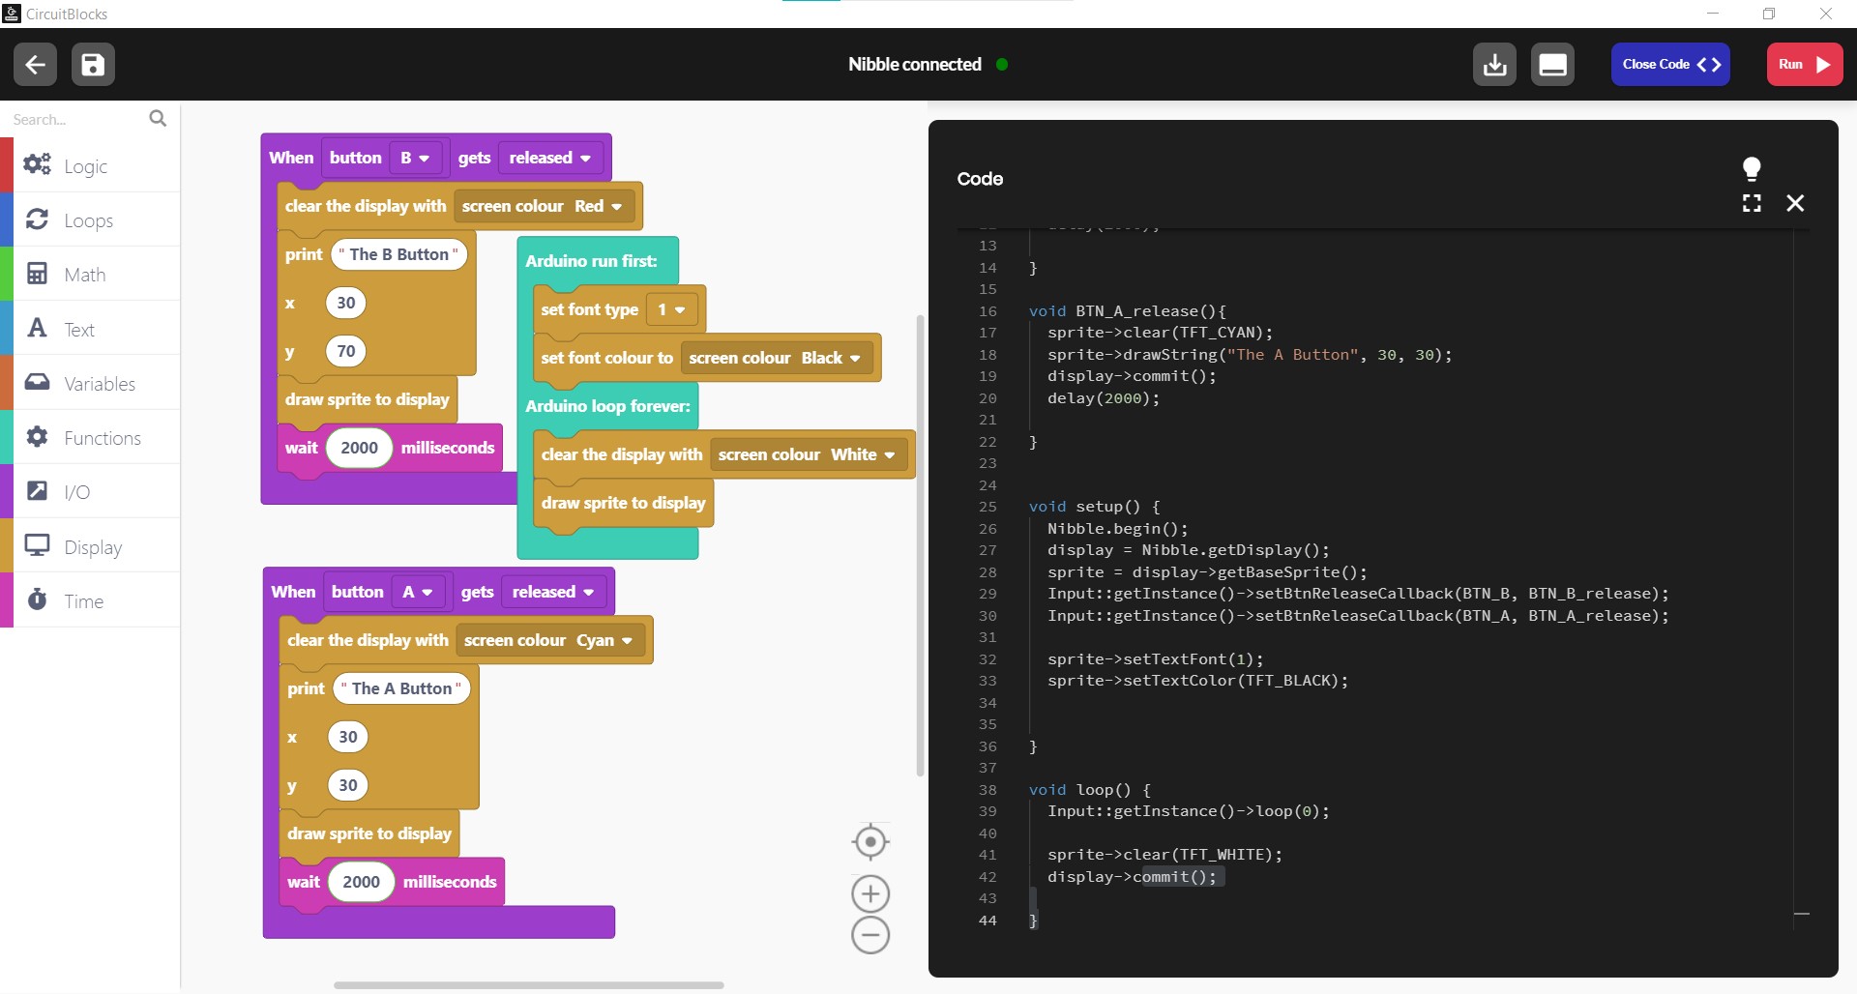Zoom out the block workspace
Image resolution: width=1857 pixels, height=994 pixels.
870,935
